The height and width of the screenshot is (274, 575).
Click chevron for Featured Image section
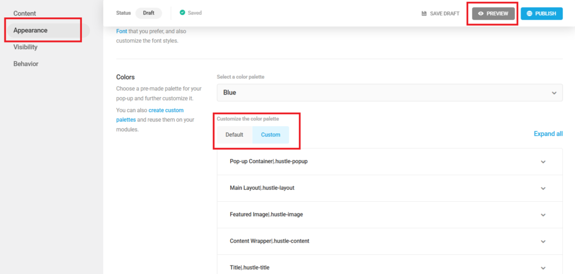543,215
